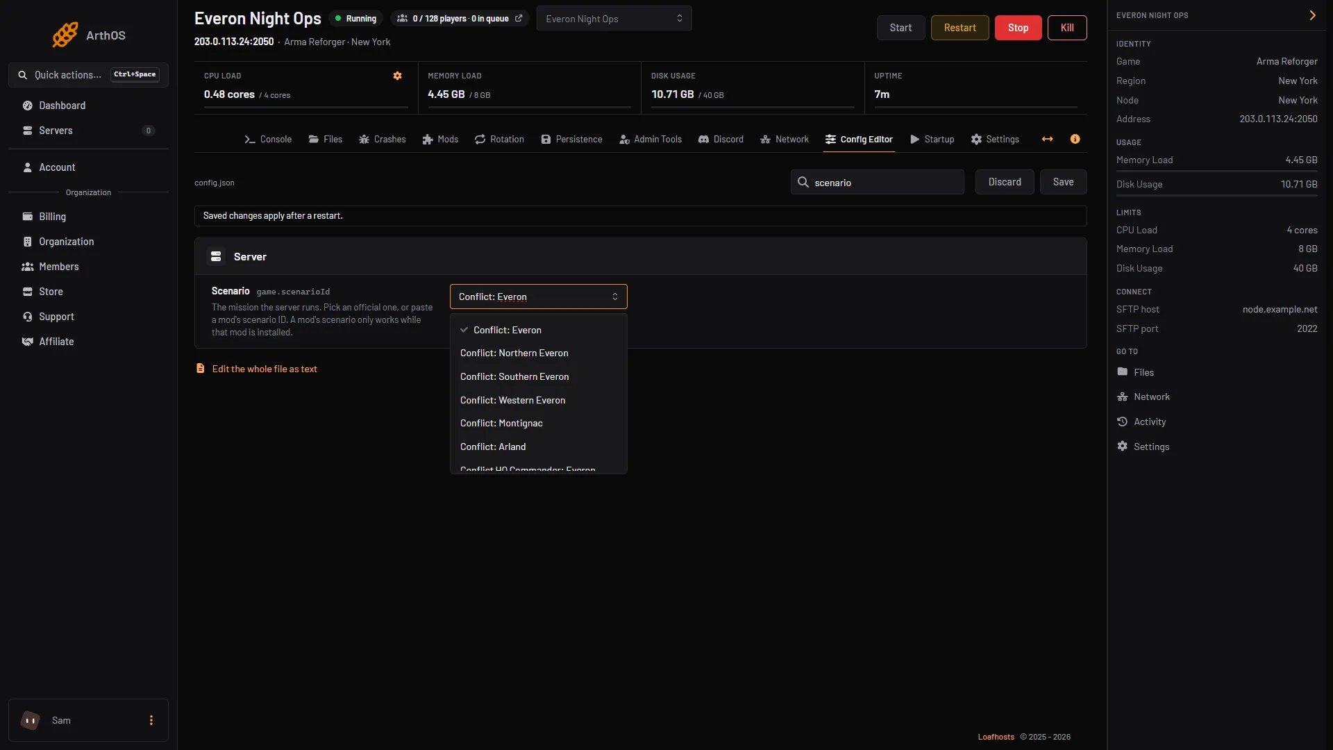Switch to the Crashes tab
Viewport: 1333px width, 750px height.
(x=383, y=140)
